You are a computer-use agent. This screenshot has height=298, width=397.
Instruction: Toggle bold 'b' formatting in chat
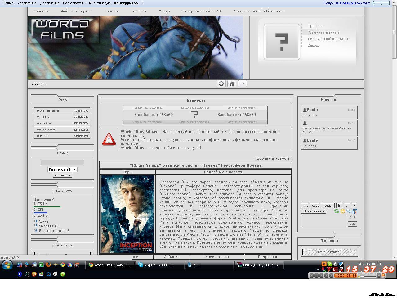click(x=339, y=205)
